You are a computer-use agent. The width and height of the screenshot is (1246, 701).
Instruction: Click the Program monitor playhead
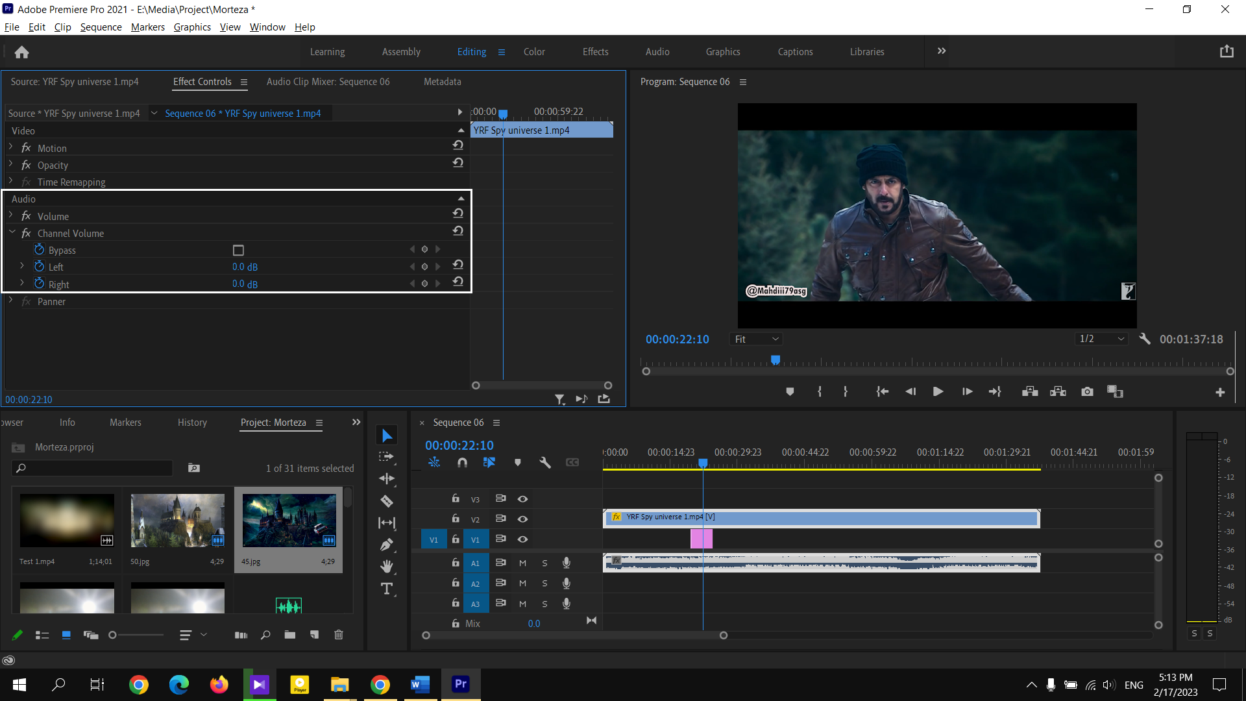pyautogui.click(x=776, y=360)
